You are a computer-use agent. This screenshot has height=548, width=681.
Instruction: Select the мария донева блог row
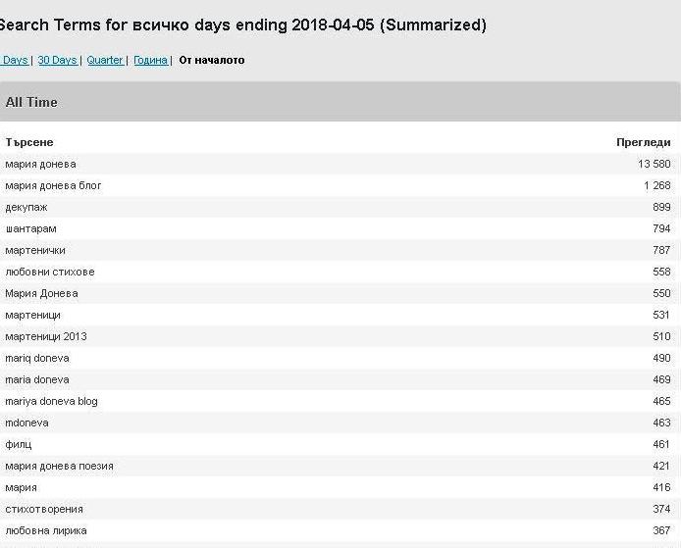pyautogui.click(x=53, y=185)
